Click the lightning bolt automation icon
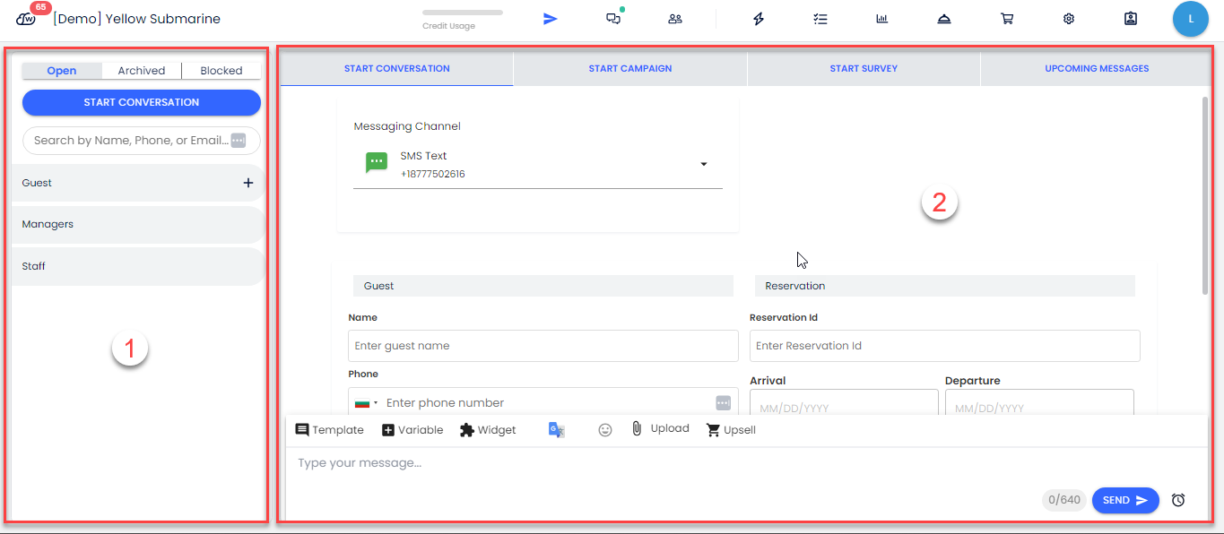Image resolution: width=1224 pixels, height=534 pixels. coord(759,19)
